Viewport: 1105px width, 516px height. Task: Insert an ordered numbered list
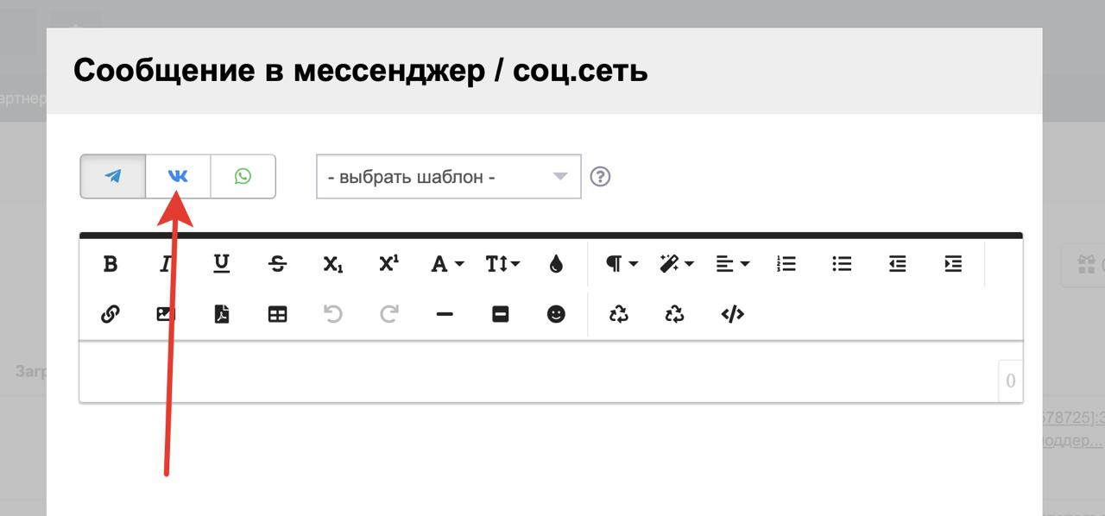(786, 264)
